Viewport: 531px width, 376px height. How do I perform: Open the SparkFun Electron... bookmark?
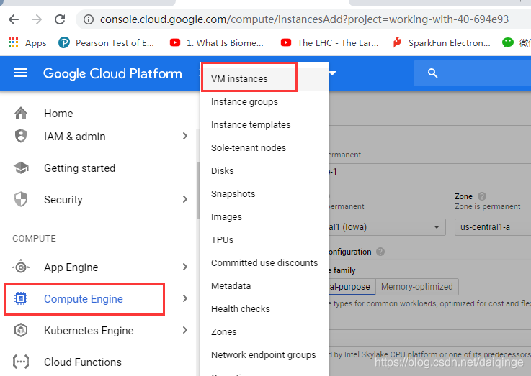point(442,43)
